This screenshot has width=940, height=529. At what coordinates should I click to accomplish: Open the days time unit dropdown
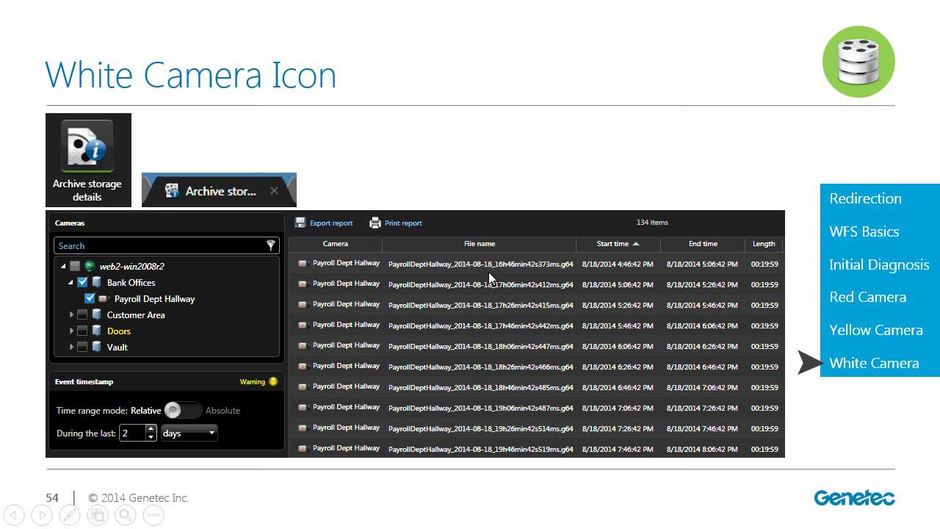[189, 433]
